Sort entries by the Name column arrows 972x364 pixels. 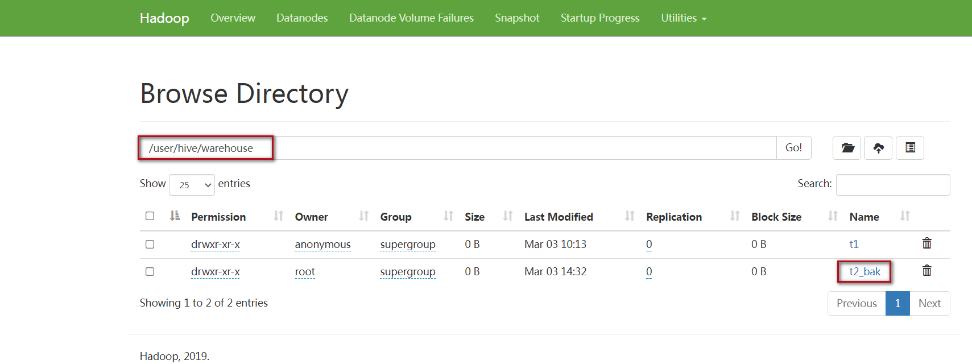tap(905, 216)
